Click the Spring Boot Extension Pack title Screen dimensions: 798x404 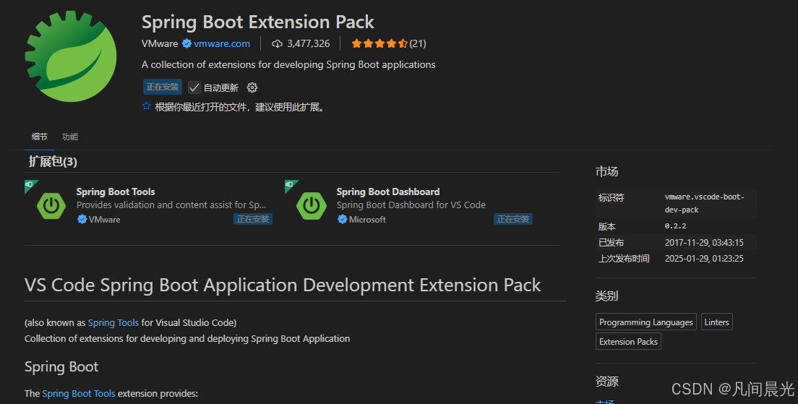(x=257, y=22)
